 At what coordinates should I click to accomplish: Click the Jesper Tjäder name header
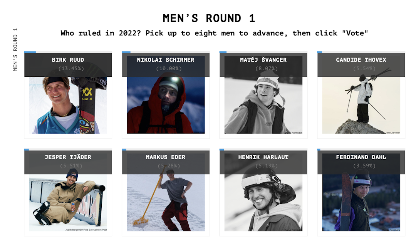tap(68, 157)
